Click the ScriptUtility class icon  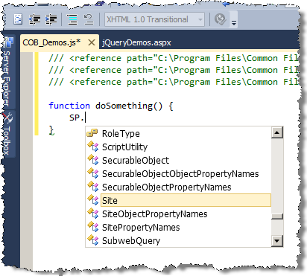[x=93, y=147]
